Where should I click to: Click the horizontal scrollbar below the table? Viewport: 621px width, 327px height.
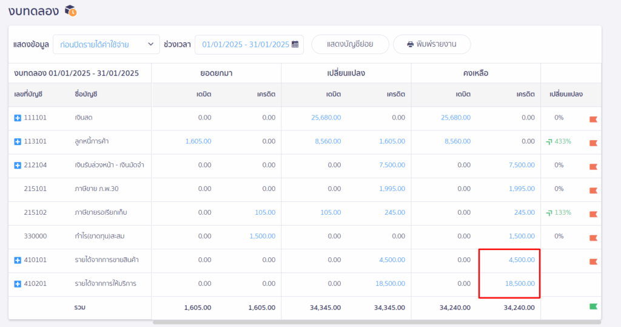(x=377, y=322)
